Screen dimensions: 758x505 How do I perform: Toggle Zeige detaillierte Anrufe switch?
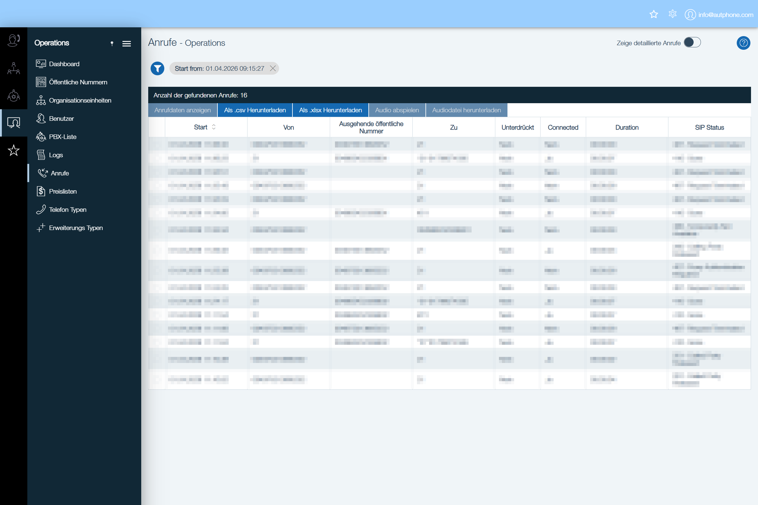coord(692,42)
